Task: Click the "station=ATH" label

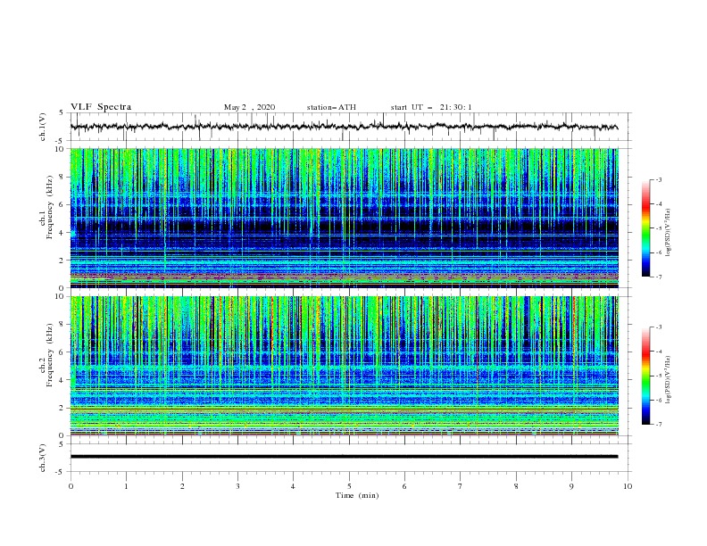Action: click(331, 107)
